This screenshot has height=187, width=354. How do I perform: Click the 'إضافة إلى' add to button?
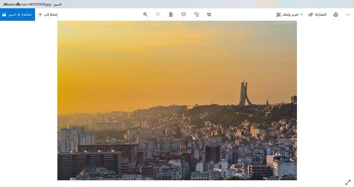coord(48,15)
